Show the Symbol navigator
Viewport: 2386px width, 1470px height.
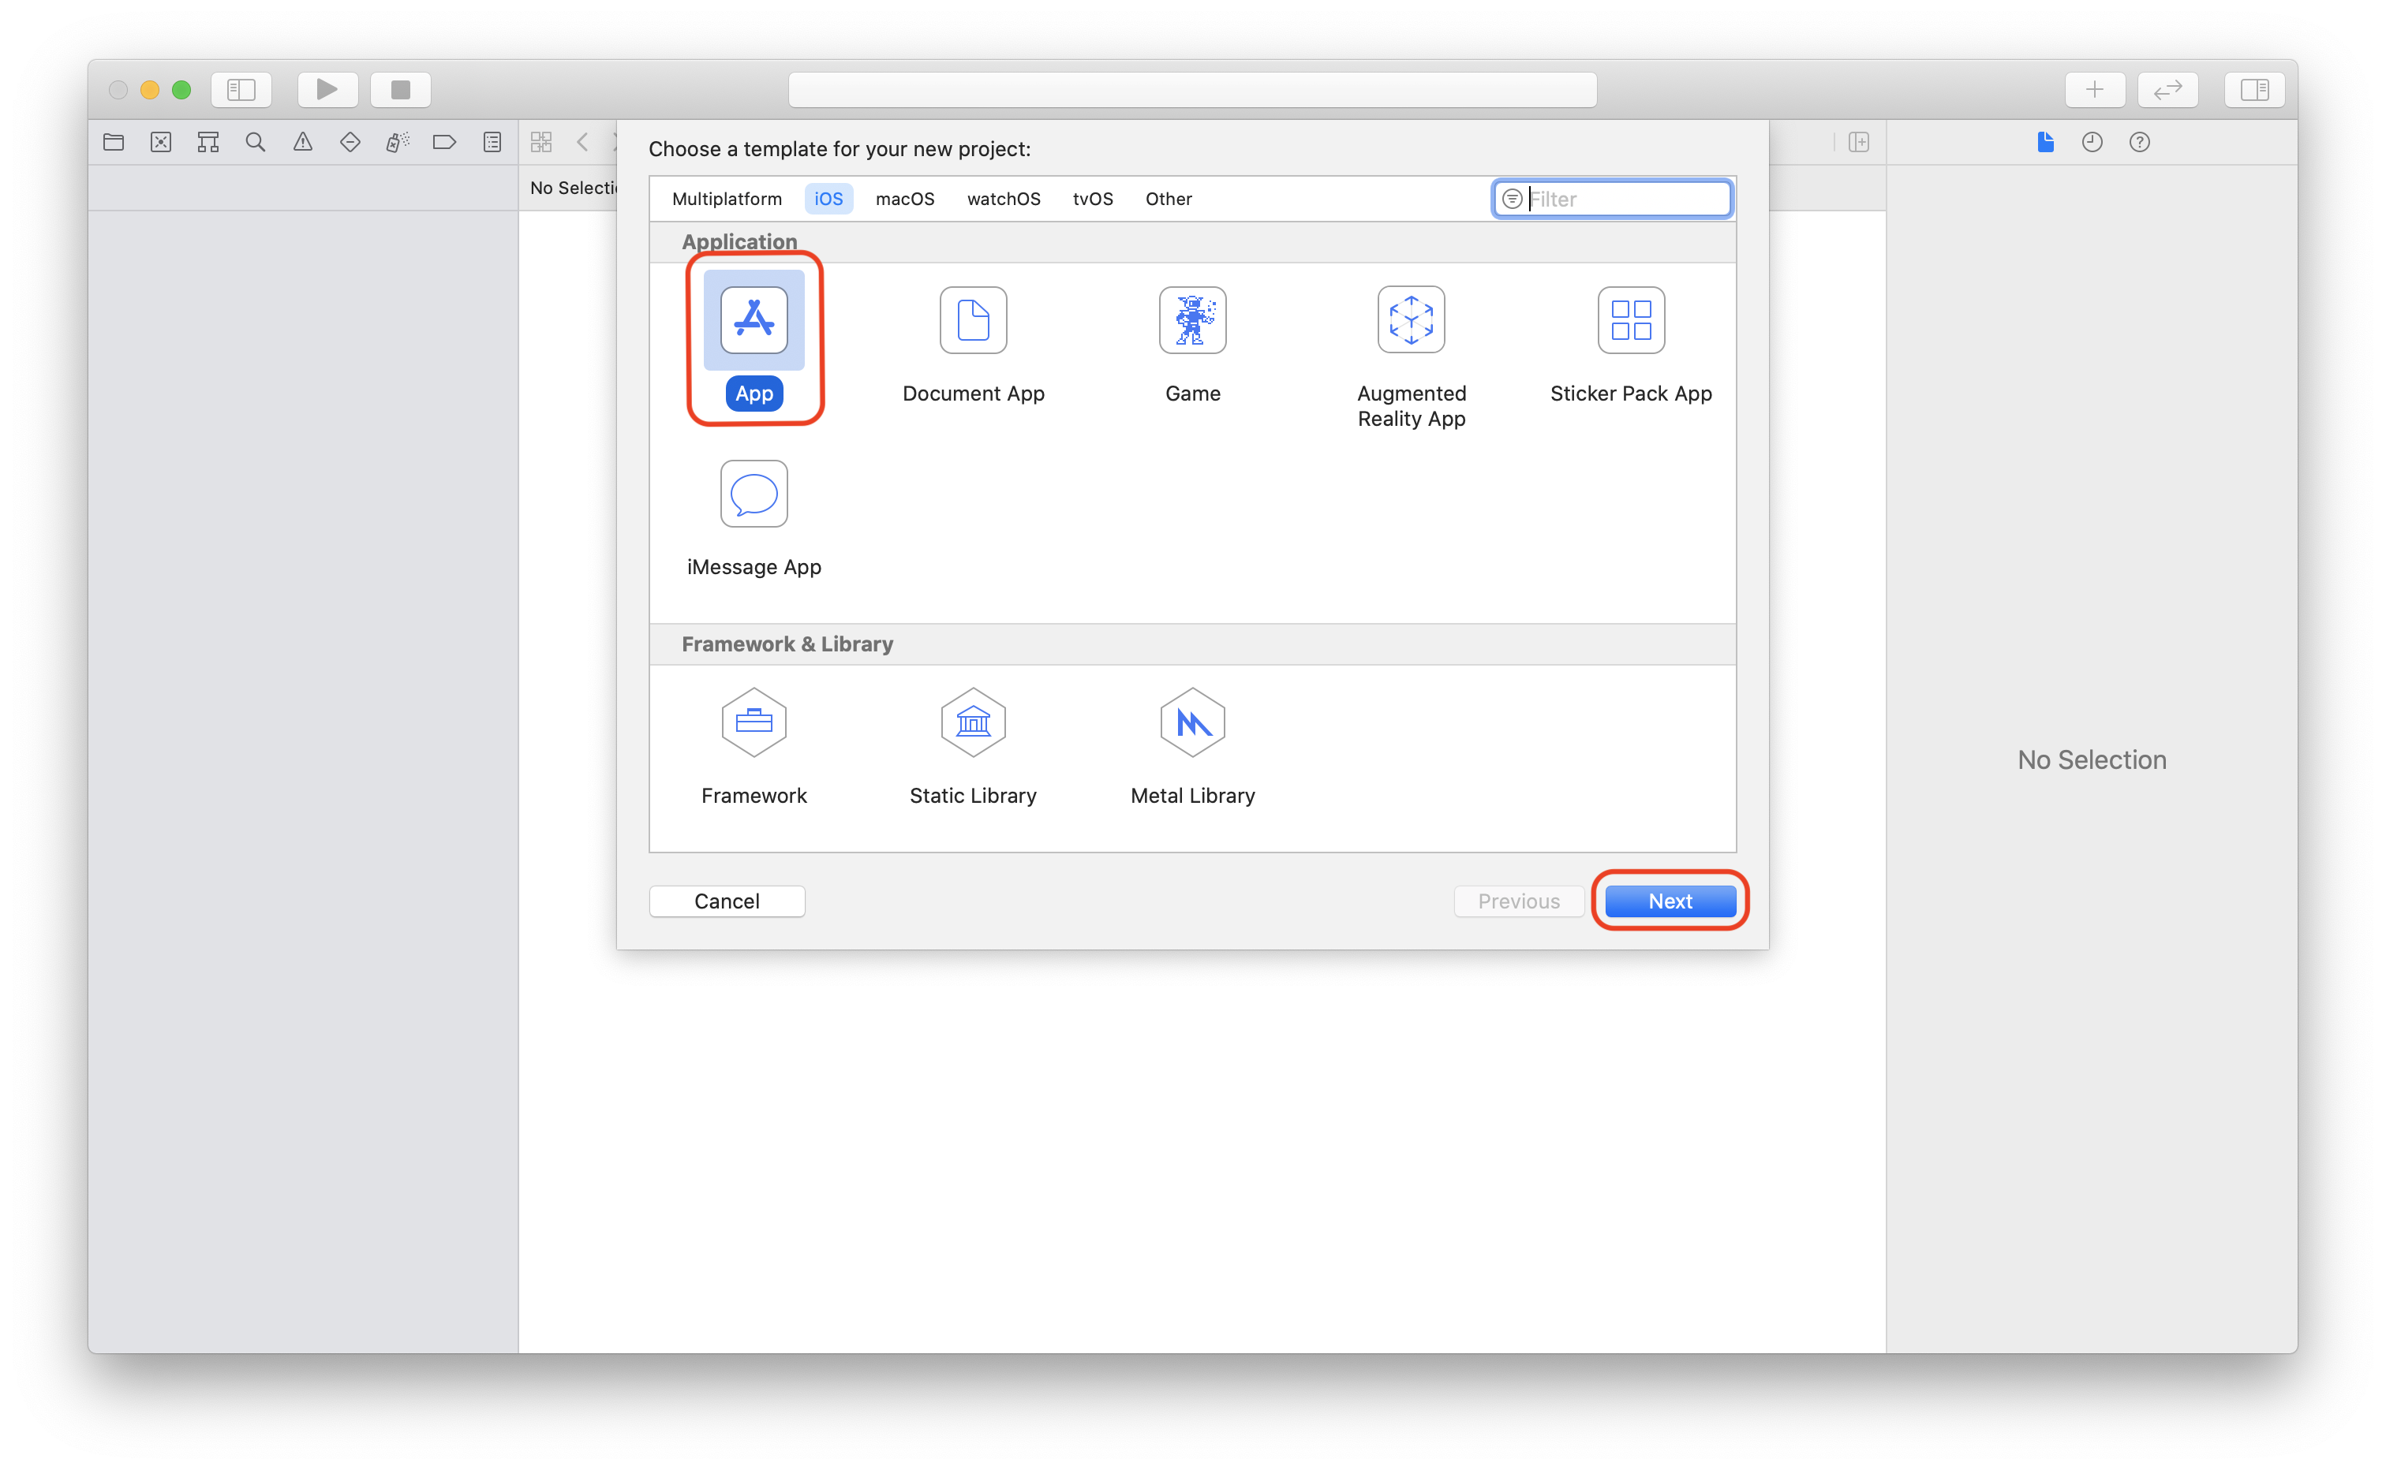click(208, 142)
